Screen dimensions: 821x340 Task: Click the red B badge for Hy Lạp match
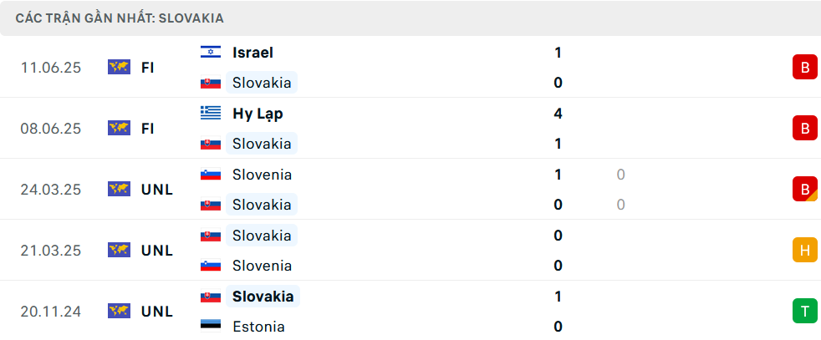pyautogui.click(x=804, y=129)
